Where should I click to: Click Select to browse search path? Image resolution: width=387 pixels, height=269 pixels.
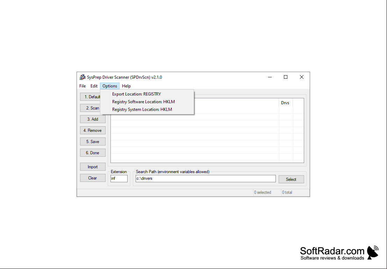click(291, 179)
